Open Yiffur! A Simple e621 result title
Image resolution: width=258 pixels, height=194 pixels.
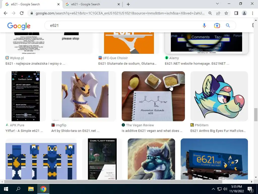(24, 131)
